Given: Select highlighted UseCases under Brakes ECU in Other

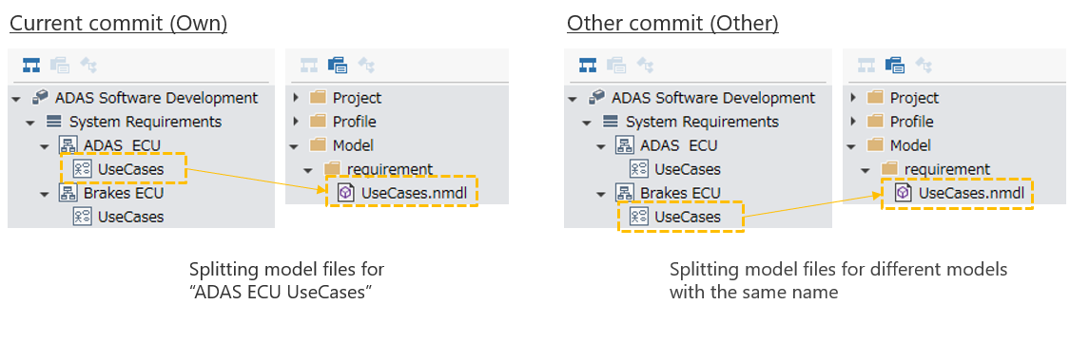Looking at the screenshot, I should (x=680, y=218).
